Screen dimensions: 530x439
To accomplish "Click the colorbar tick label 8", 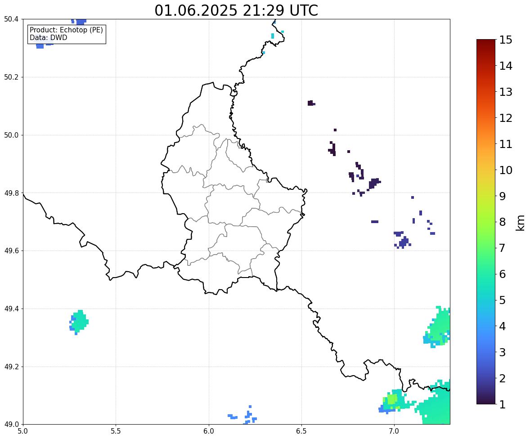I will click(x=503, y=222).
